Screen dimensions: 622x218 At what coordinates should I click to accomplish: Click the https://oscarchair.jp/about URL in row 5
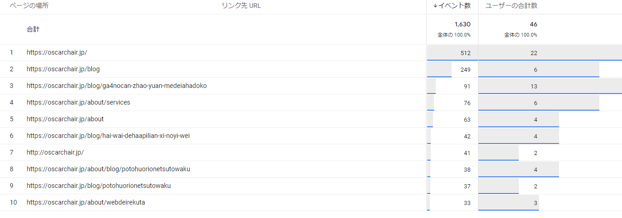65,119
